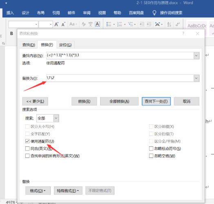Open the 设计 ribbon tab
Screen dimensions: 214x204
(x=25, y=13)
